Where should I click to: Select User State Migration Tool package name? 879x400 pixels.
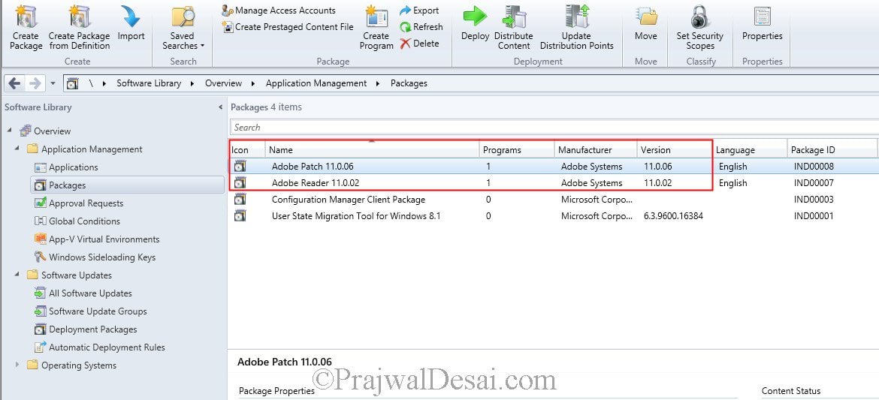[356, 215]
